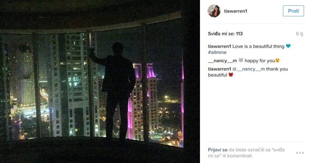The image size is (311, 163).
Task: Click tiawarren1 username in the caption
Action: tap(219, 46)
